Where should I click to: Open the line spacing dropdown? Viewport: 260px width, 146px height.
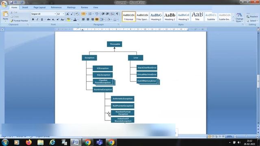click(102, 19)
